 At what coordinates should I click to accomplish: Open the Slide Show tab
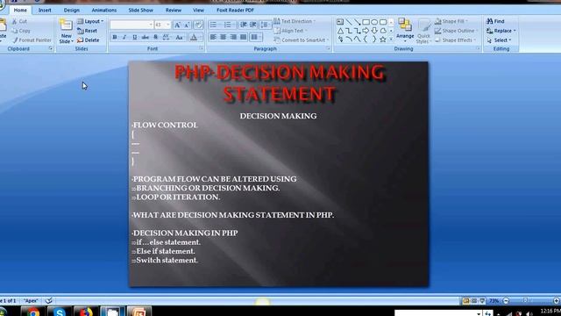(140, 11)
